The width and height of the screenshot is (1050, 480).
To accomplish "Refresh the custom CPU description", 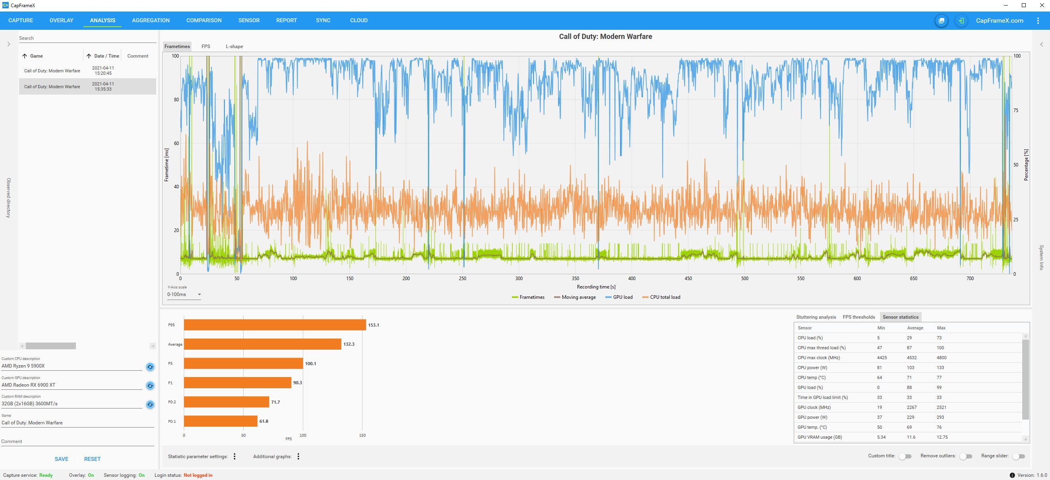I will point(150,367).
